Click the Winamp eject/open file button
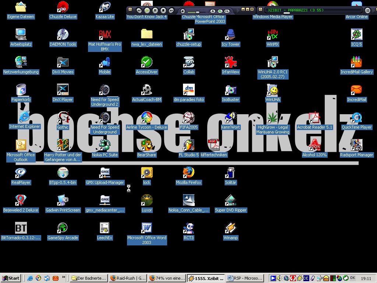 [212, 11]
